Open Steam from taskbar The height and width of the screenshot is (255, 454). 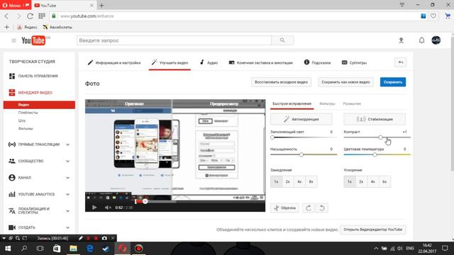106,249
